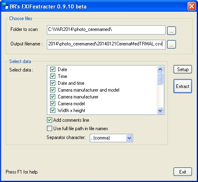The height and width of the screenshot is (182, 198).
Task: Click the Exit button
Action: [x=183, y=172]
